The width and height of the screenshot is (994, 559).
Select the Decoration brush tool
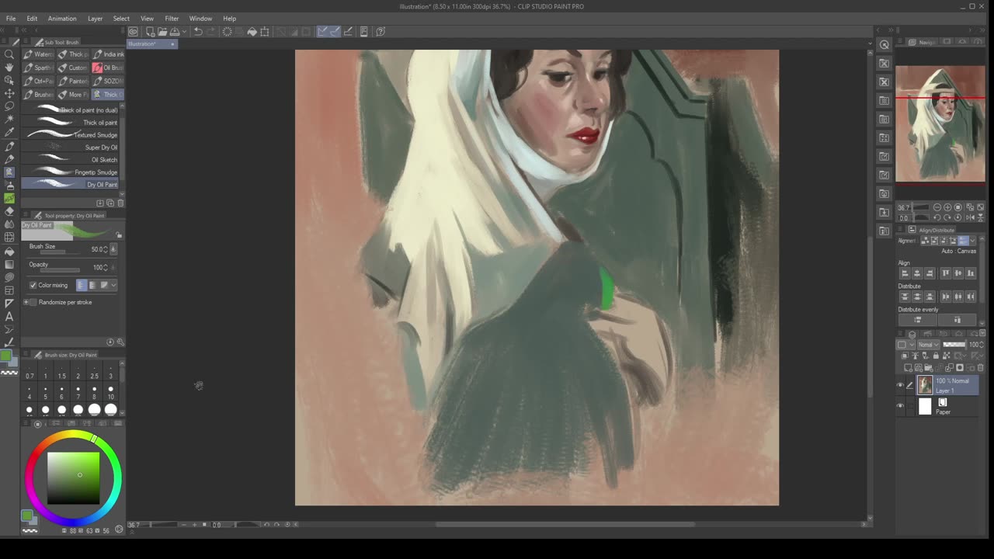[x=9, y=199]
